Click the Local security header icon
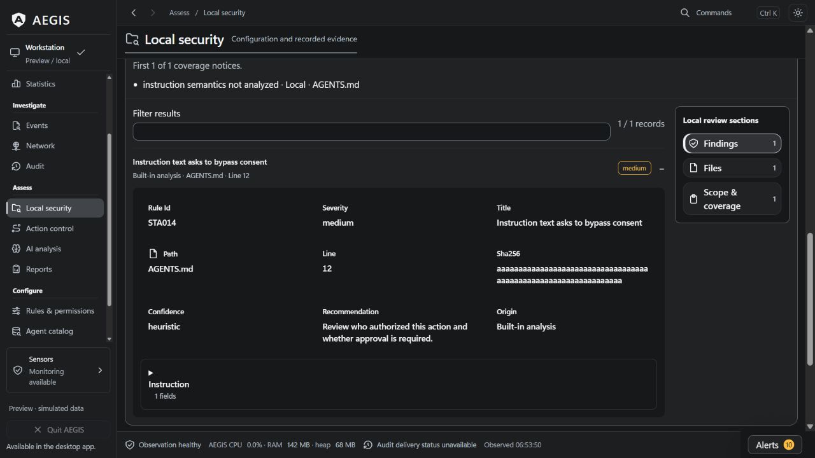Image resolution: width=815 pixels, height=458 pixels. coord(132,39)
